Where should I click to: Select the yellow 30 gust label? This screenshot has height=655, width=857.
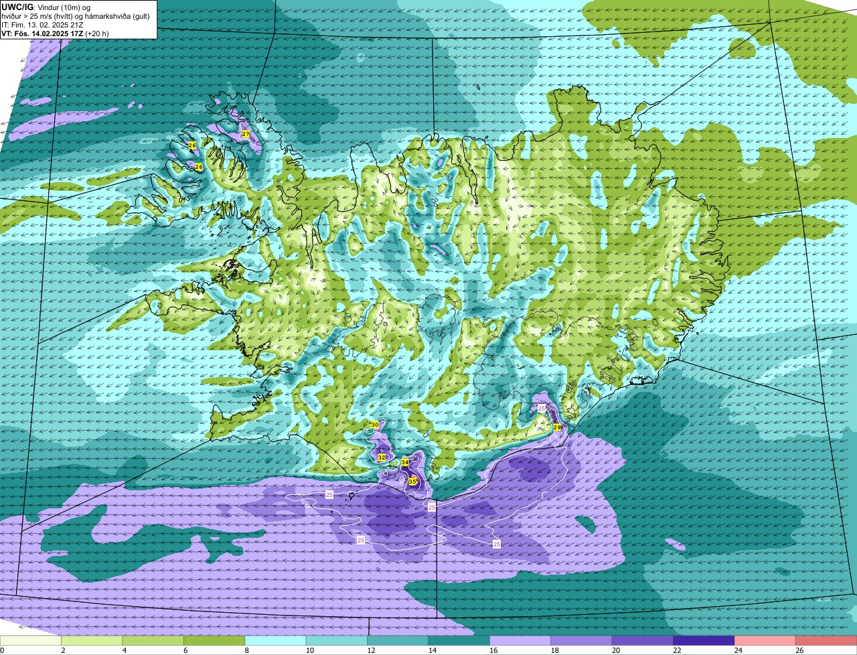375,425
